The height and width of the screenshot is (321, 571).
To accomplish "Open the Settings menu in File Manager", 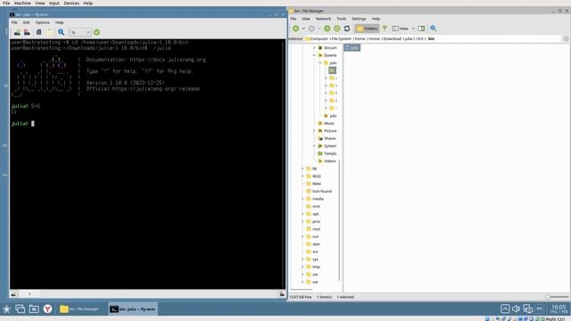I will click(359, 19).
